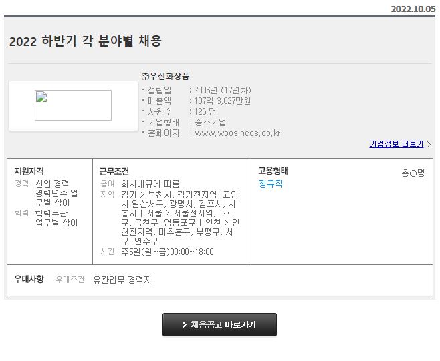
Task: Click the working hours 주5일(월~금)09:00~18:00
Action: click(x=167, y=252)
